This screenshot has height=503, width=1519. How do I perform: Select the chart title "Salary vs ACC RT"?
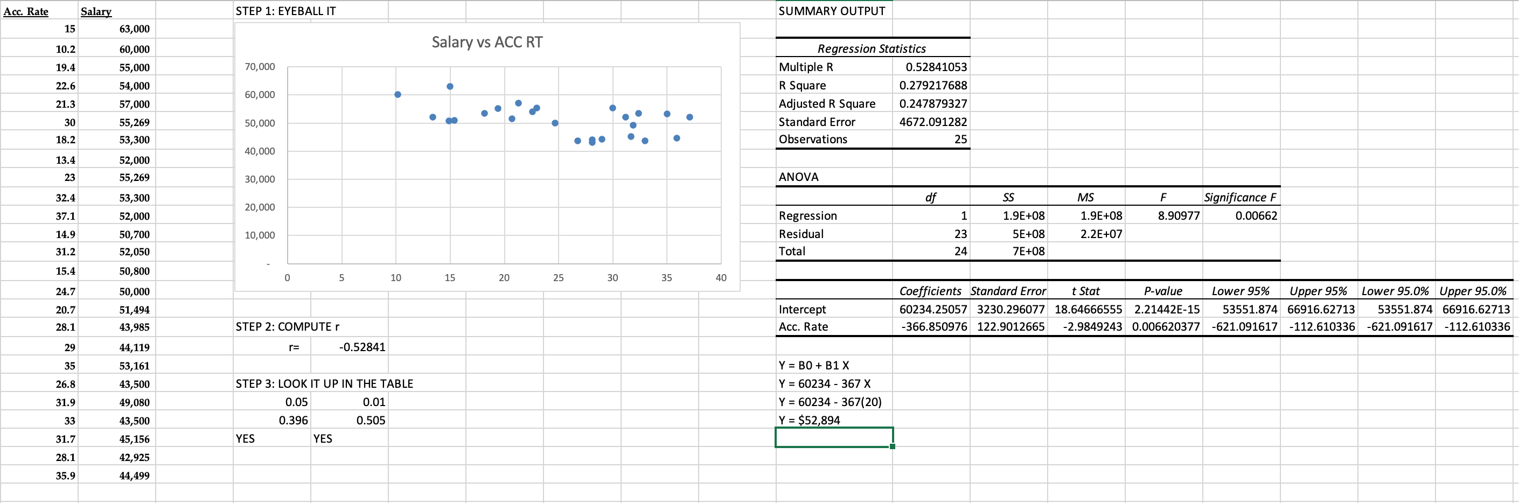(485, 42)
